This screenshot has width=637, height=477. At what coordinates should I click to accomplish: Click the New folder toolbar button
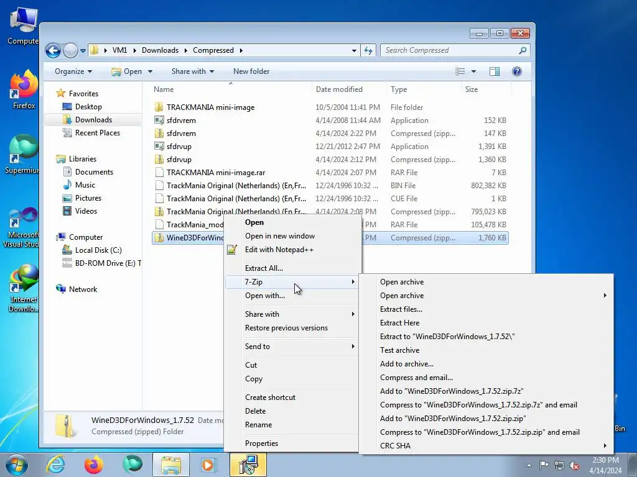pyautogui.click(x=251, y=71)
